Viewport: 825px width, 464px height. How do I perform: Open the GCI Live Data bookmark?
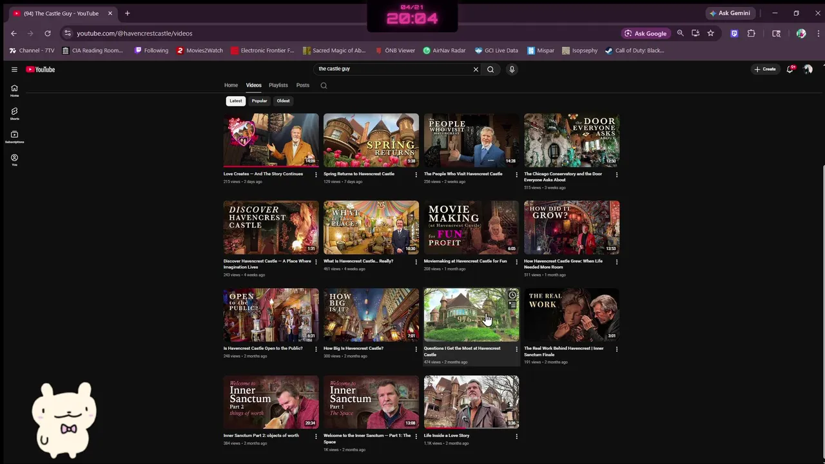[496, 50]
